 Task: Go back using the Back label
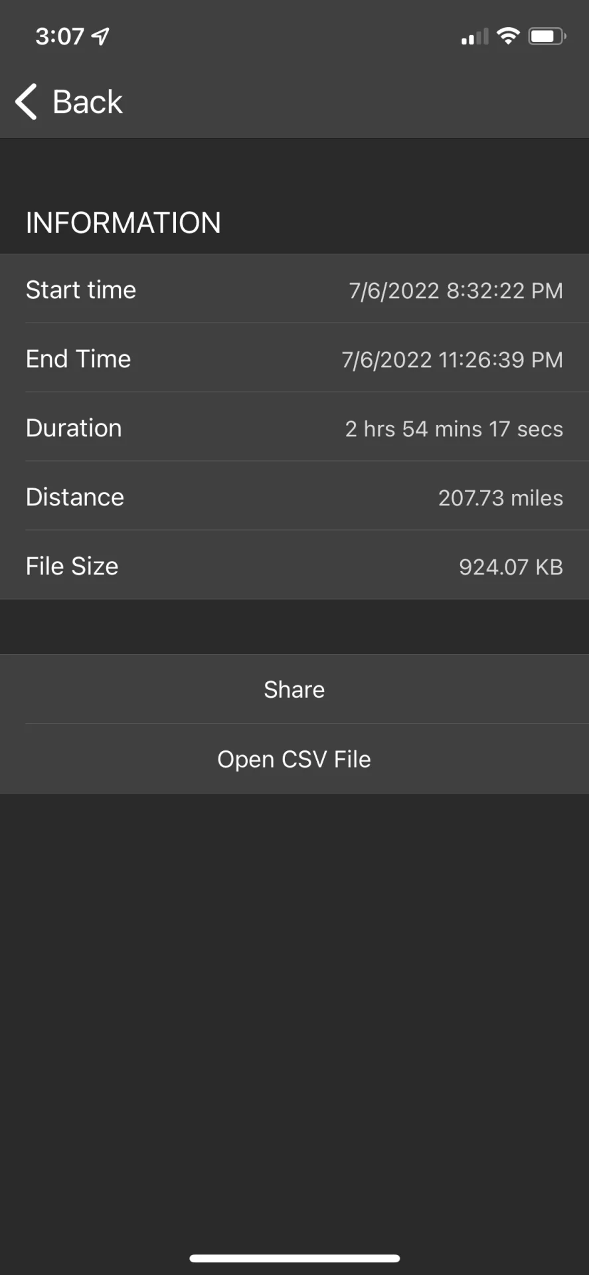click(88, 102)
